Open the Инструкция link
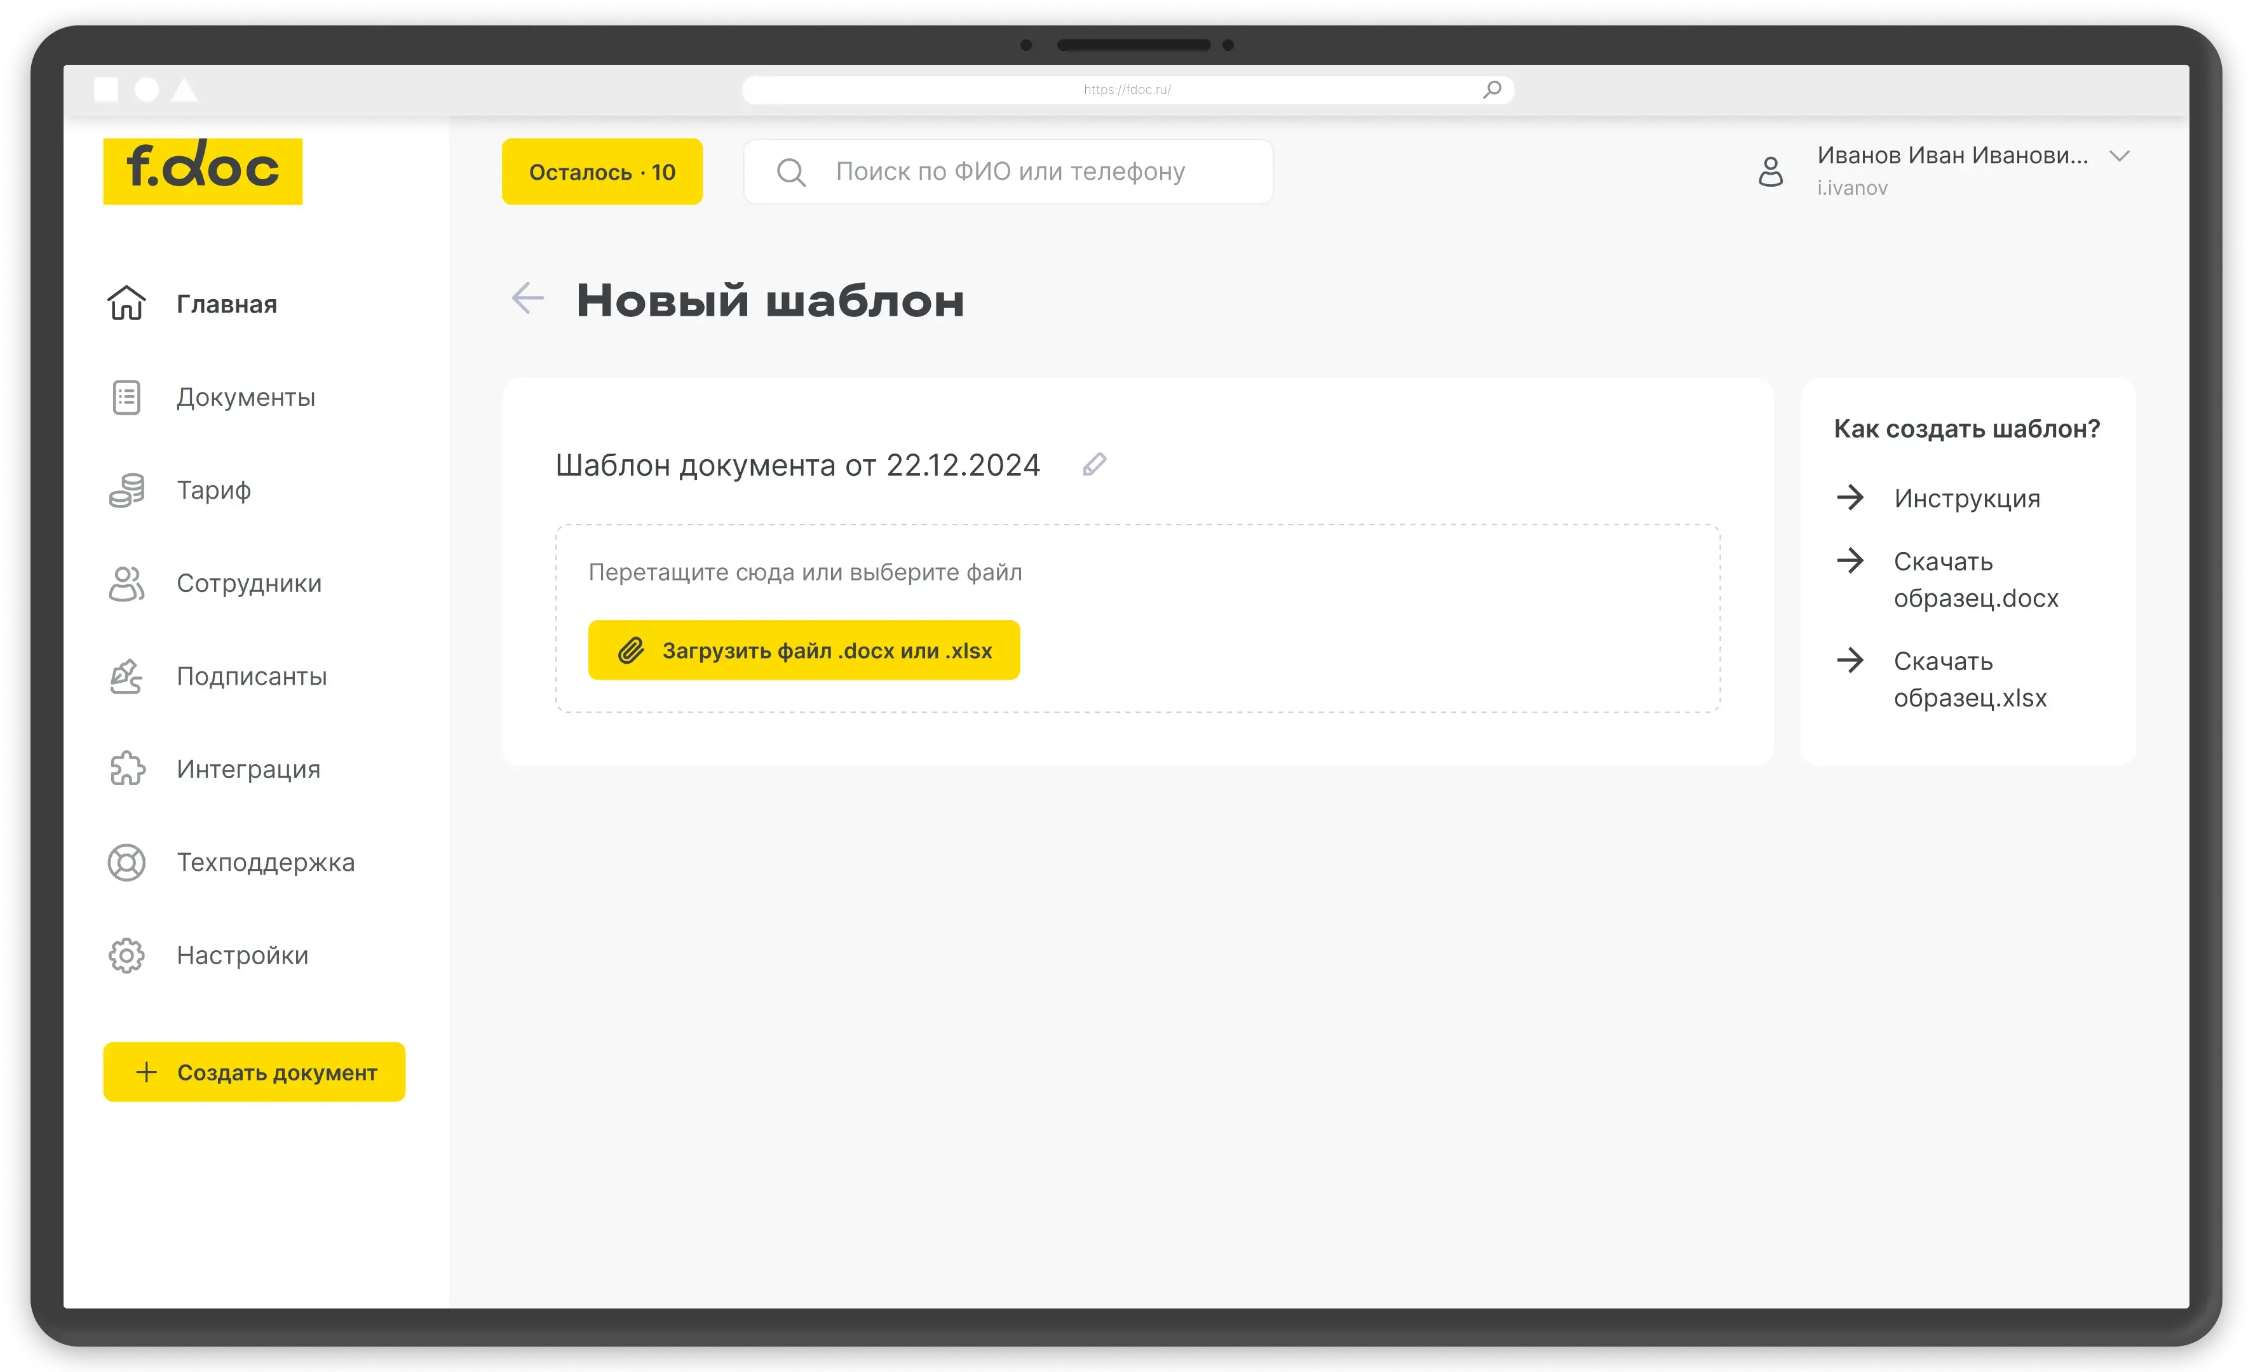The width and height of the screenshot is (2253, 1372). click(x=1966, y=498)
